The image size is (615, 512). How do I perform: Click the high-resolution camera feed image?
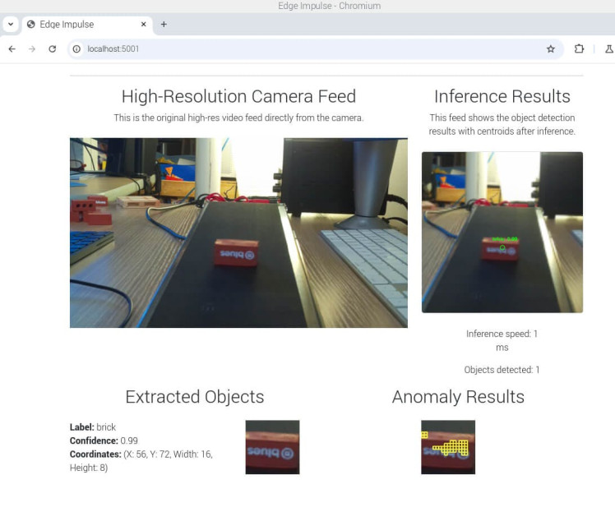click(x=238, y=233)
